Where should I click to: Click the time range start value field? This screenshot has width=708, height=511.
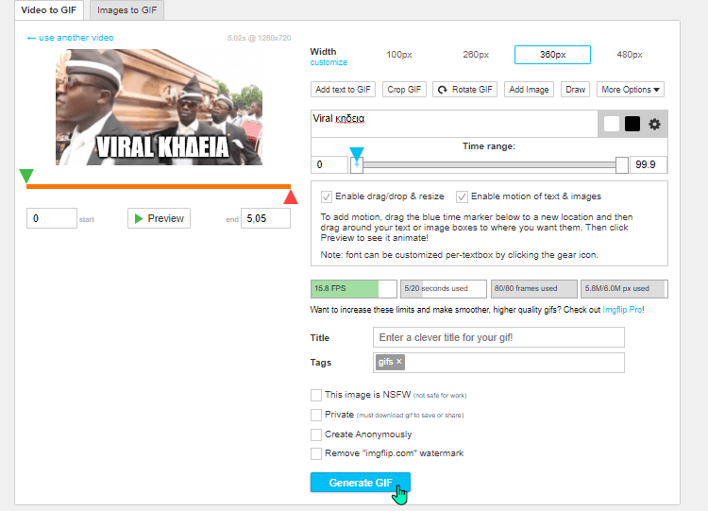[329, 164]
